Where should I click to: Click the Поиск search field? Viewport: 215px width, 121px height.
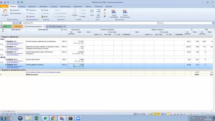(185, 23)
